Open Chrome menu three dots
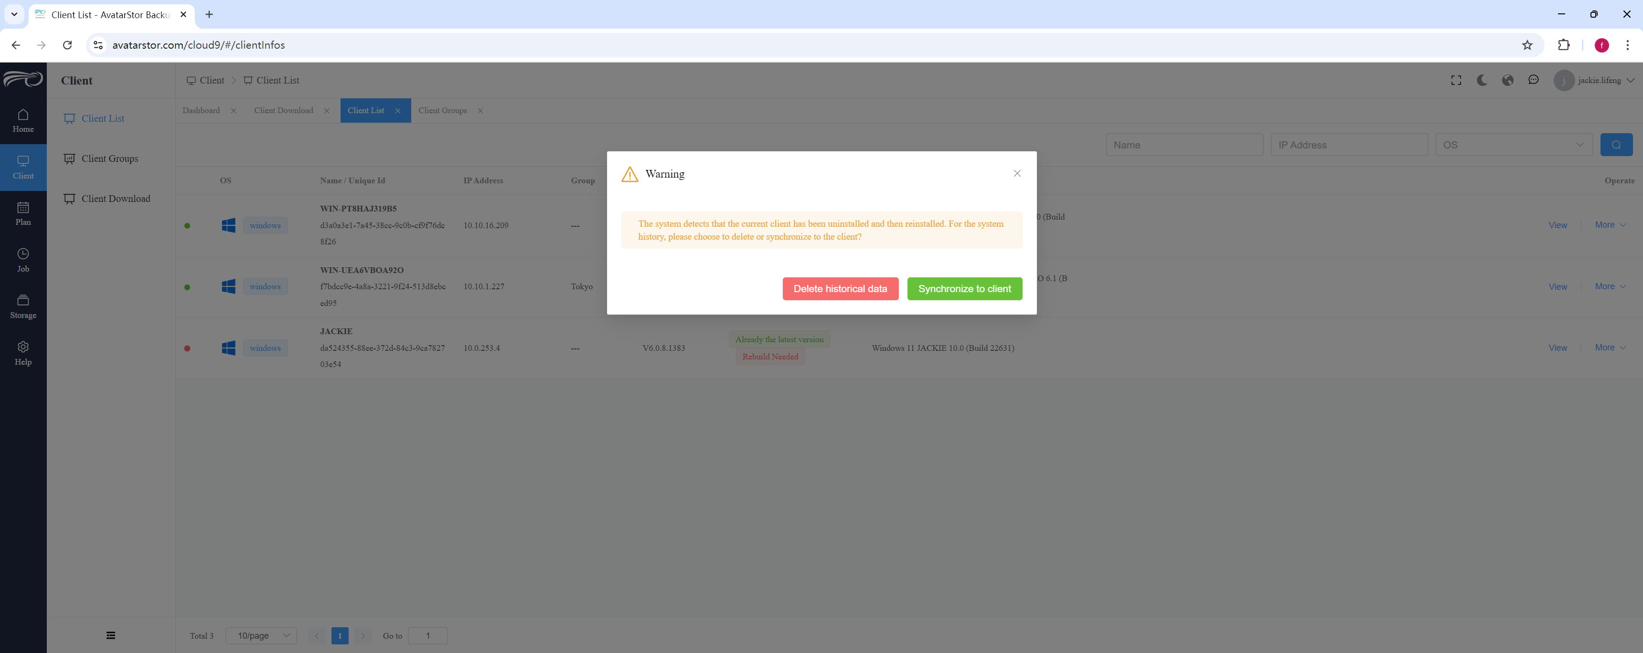This screenshot has width=1643, height=653. click(1627, 45)
